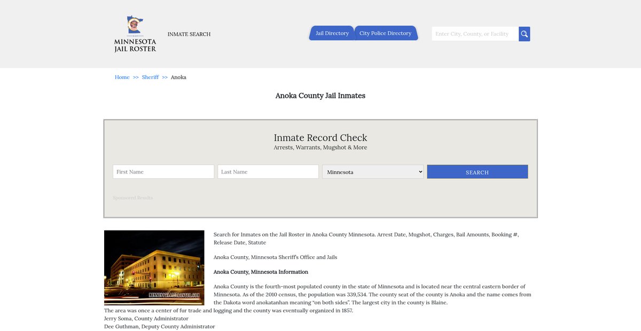Click the Sponsored Results label
641x331 pixels.
(132, 198)
